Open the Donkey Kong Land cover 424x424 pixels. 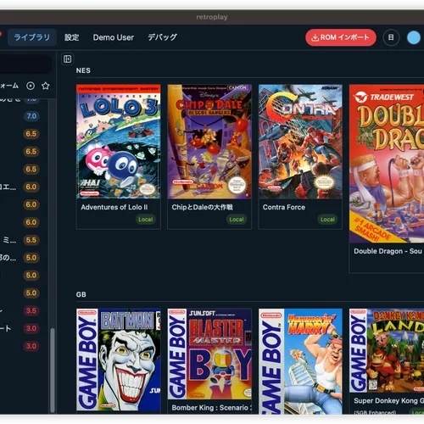click(387, 350)
